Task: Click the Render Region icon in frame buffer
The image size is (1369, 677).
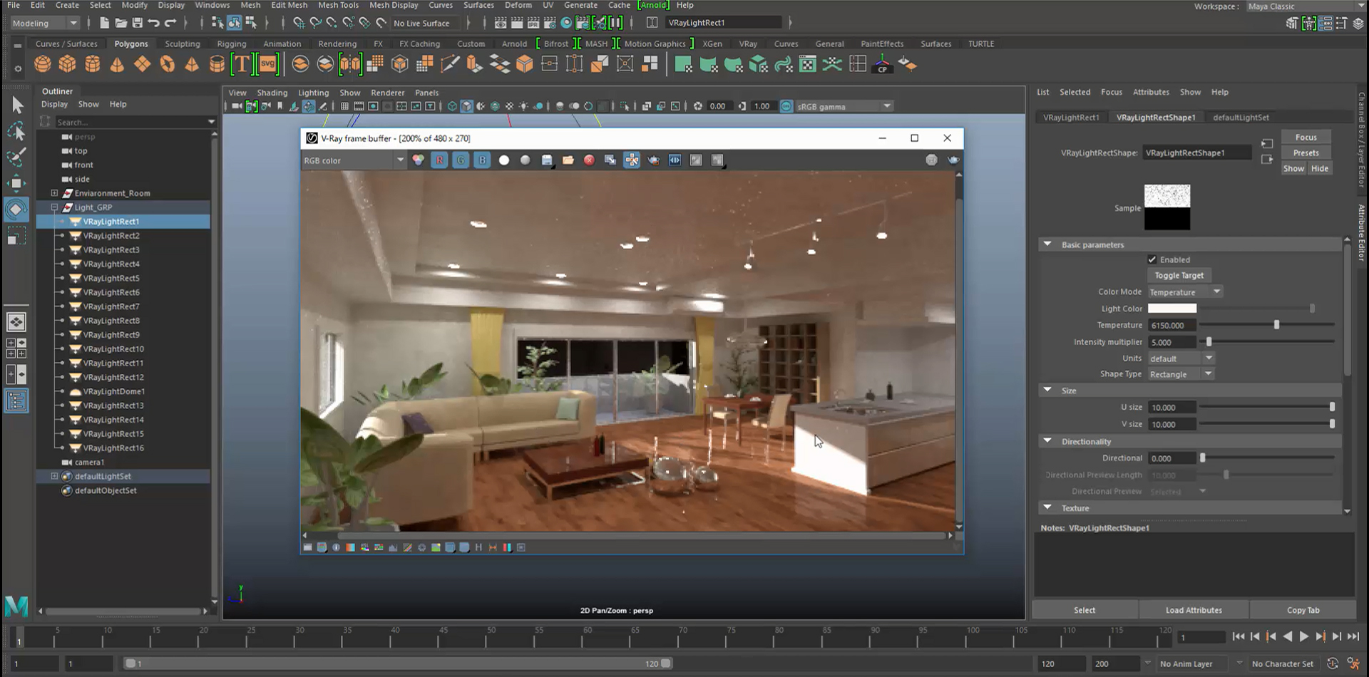Action: [632, 160]
